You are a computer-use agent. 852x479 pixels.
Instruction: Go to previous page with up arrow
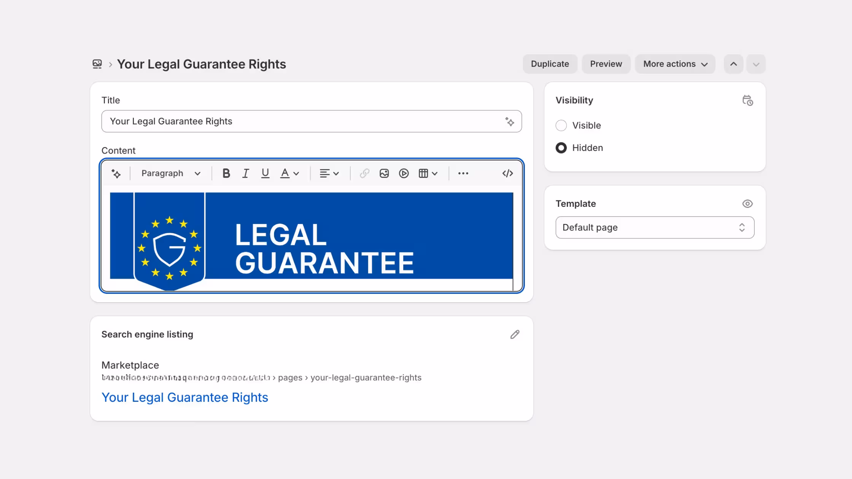pos(733,64)
